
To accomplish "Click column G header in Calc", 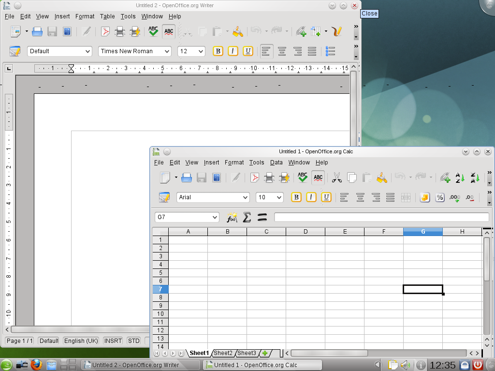I will pyautogui.click(x=422, y=232).
